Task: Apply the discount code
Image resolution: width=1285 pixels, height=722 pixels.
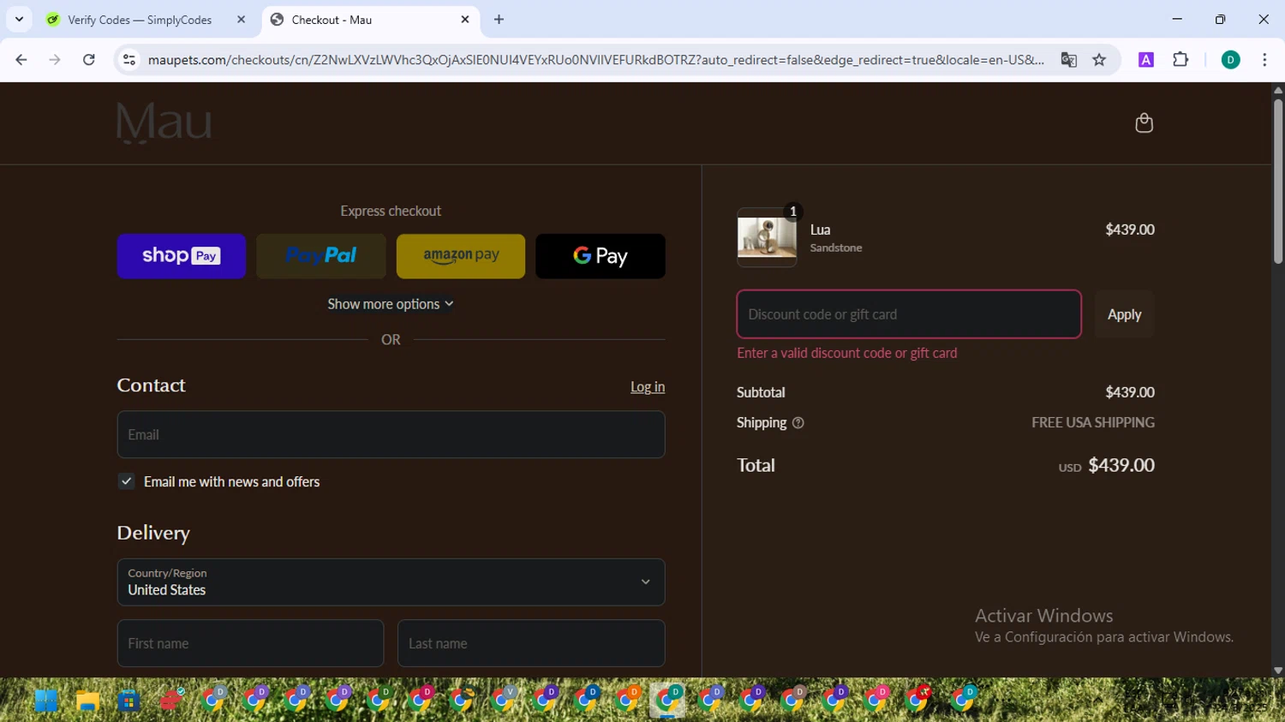Action: (1125, 314)
